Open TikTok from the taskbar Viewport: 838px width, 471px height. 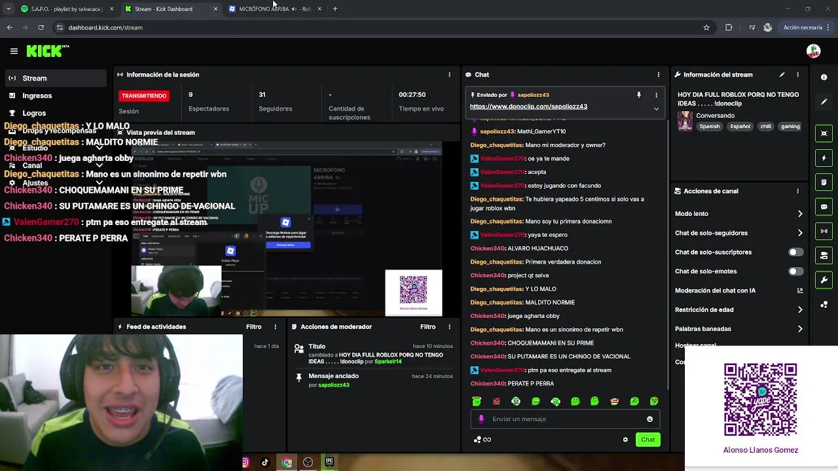pyautogui.click(x=265, y=462)
